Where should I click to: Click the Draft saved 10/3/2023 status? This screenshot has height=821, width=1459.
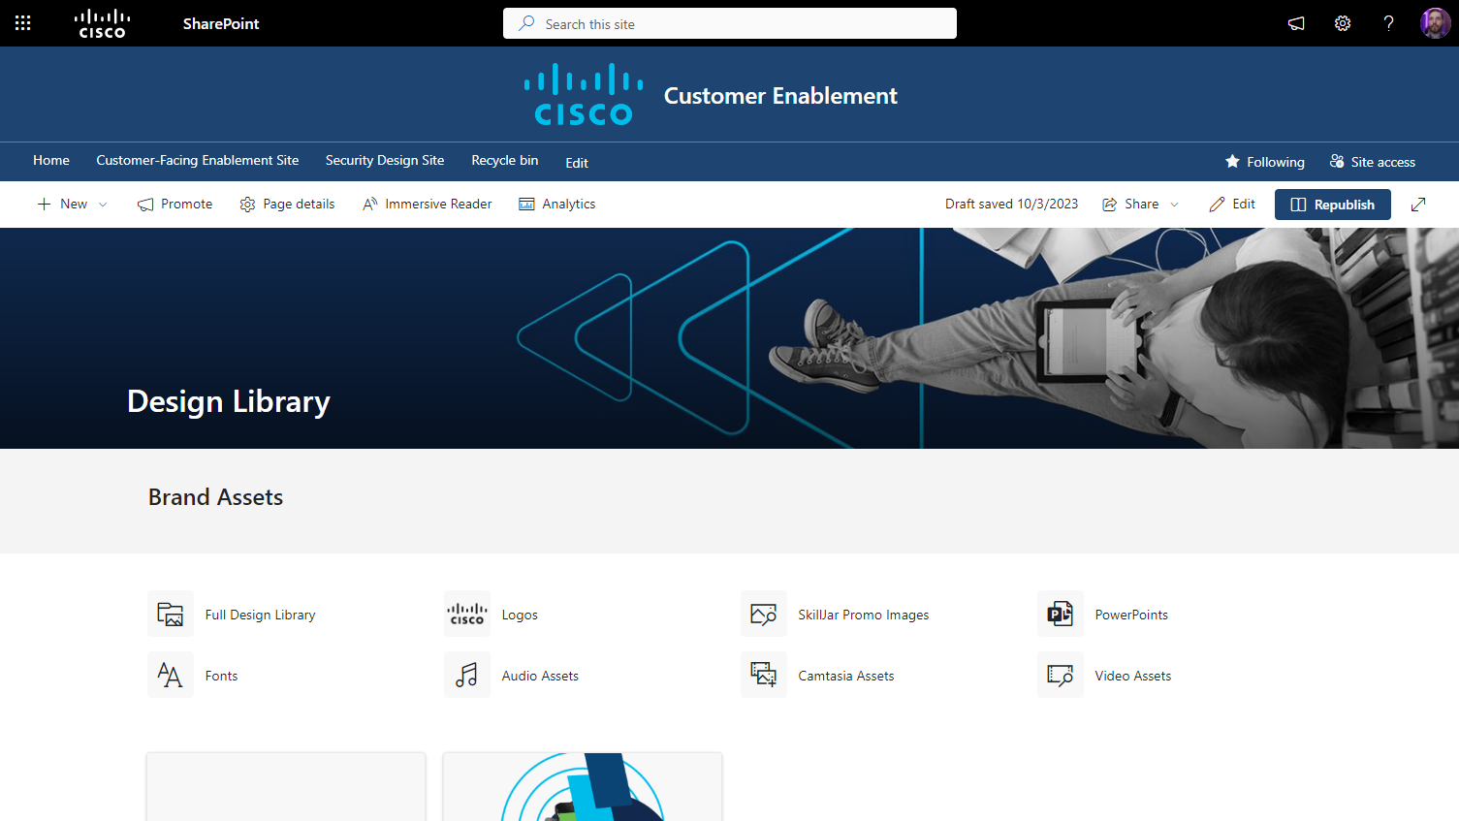[1012, 205]
